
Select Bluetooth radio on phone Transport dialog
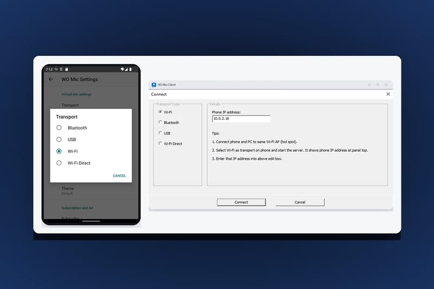(x=59, y=128)
